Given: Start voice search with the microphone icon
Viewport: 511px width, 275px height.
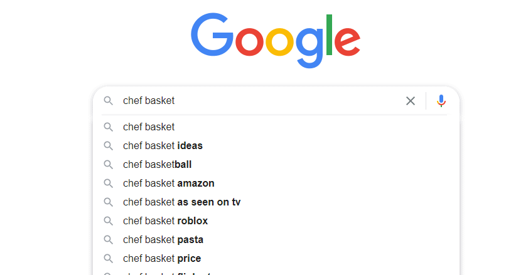Looking at the screenshot, I should 441,101.
